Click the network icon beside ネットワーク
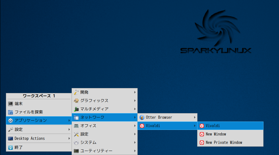This screenshot has height=155, width=279. [x=76, y=117]
